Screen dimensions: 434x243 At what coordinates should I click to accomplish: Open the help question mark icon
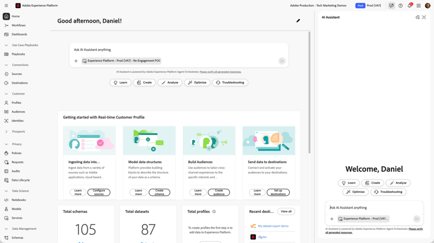tap(400, 6)
